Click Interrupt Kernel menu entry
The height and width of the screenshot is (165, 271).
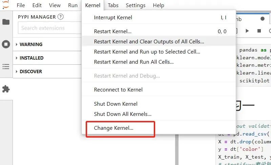tap(113, 18)
